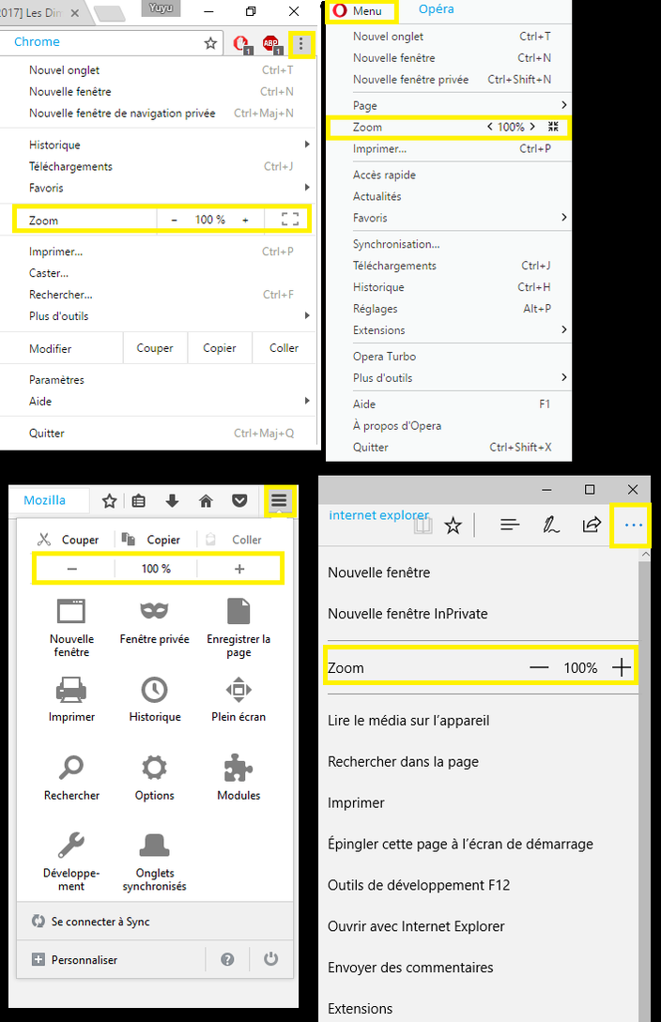Click Enregistrer la page icon in Firefox
Screen dimensions: 661x1022
coord(238,611)
